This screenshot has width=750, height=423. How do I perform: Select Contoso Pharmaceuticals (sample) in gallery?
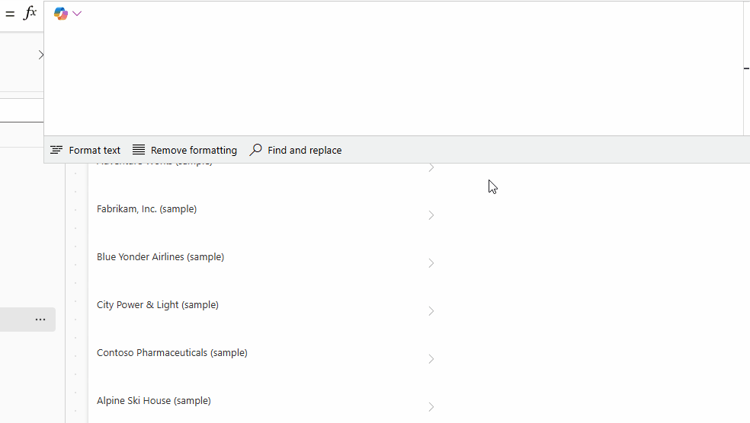[171, 353]
